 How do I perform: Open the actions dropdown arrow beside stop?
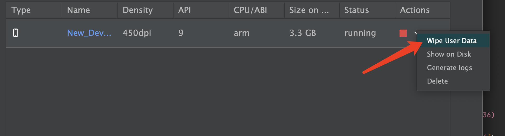[x=415, y=33]
